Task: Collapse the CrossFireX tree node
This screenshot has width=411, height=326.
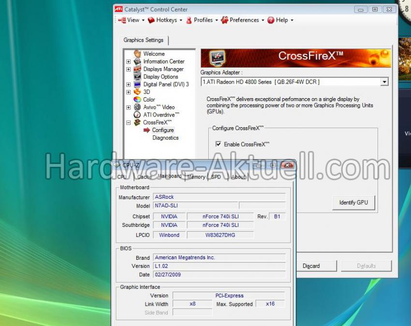Action: 129,123
